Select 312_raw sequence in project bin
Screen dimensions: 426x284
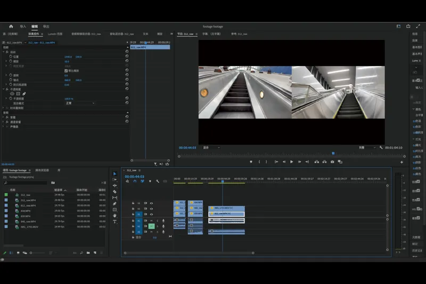(x=26, y=194)
